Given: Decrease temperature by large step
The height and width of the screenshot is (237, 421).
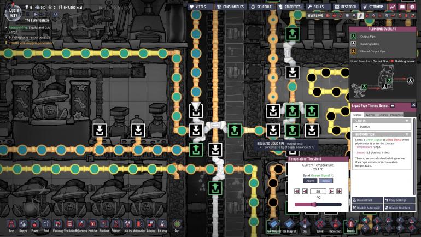Looking at the screenshot, I should pos(297,191).
